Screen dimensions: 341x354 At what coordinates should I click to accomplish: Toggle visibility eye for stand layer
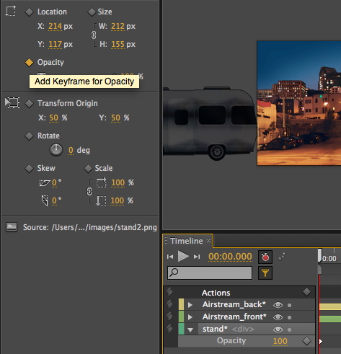tap(278, 329)
